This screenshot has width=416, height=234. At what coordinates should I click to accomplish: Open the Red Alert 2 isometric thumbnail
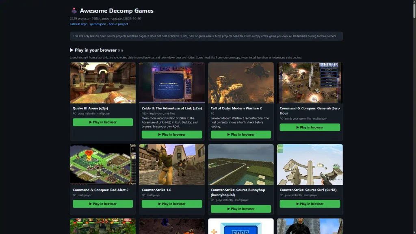point(103,165)
